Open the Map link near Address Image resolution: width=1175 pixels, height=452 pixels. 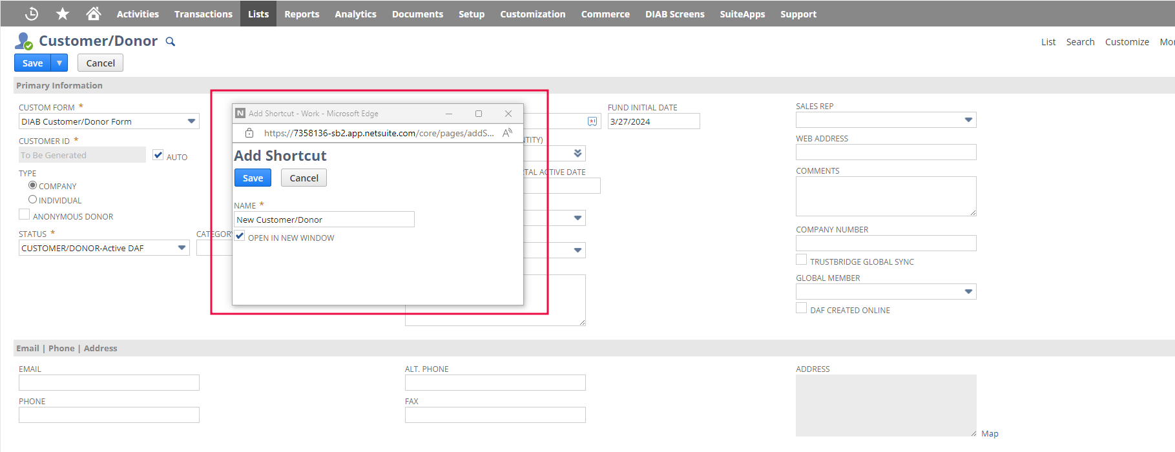click(x=989, y=434)
